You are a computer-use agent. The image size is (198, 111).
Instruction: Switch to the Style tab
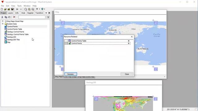[23, 13]
